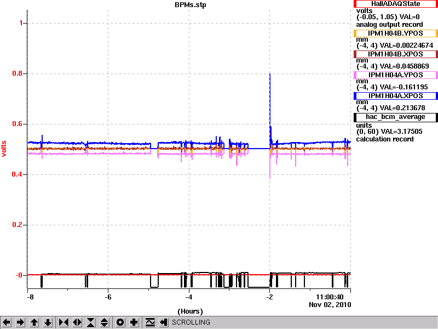Click the VAL=0.0458869 readout text
This screenshot has height=329, width=438.
[404, 66]
